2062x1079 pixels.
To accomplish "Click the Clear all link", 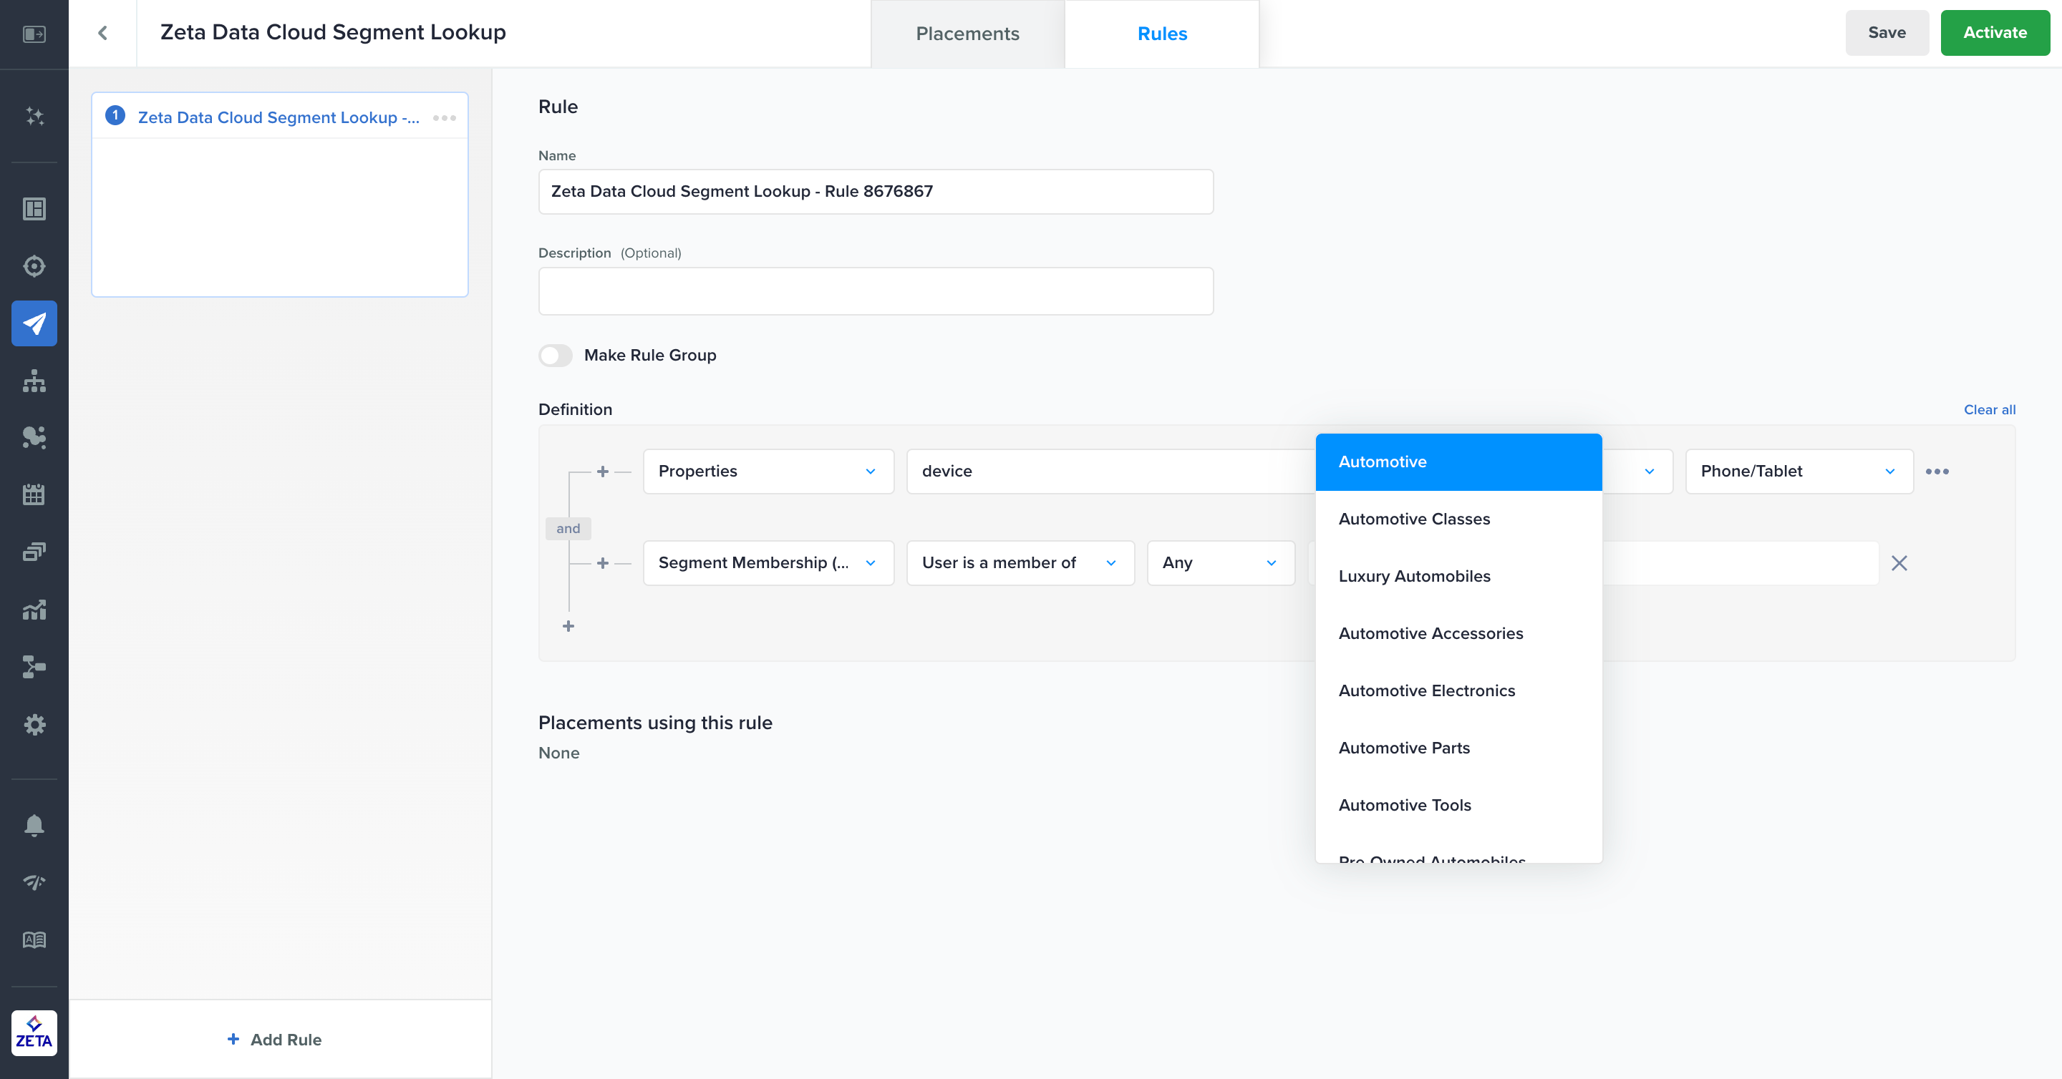I will click(x=1988, y=409).
